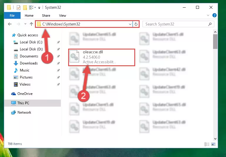The image size is (226, 157).
Task: Click the search magnifier icon
Action: tap(210, 24)
